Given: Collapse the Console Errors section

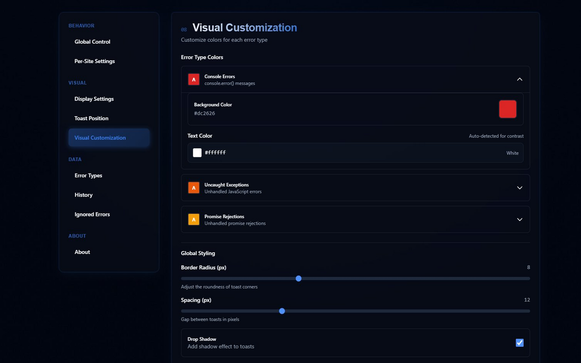Looking at the screenshot, I should tap(520, 79).
